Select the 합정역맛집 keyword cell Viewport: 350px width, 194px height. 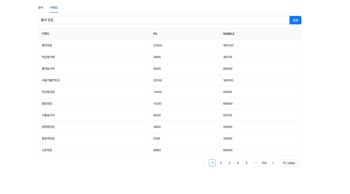(x=94, y=138)
